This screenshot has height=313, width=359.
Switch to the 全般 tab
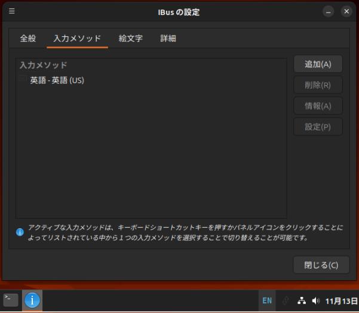[x=28, y=38]
